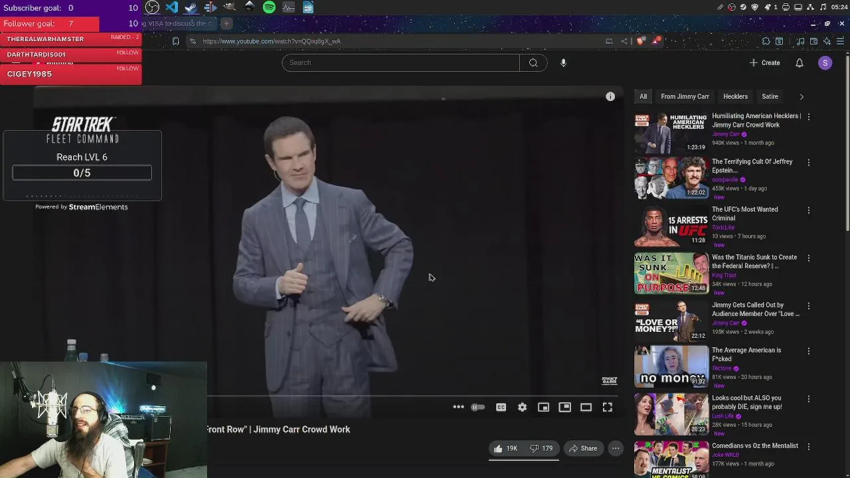Open Humiliating American Hecklers video thumbnail
850x478 pixels.
671,133
